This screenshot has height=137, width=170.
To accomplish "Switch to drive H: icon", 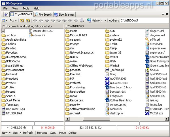I will (x=59, y=20).
